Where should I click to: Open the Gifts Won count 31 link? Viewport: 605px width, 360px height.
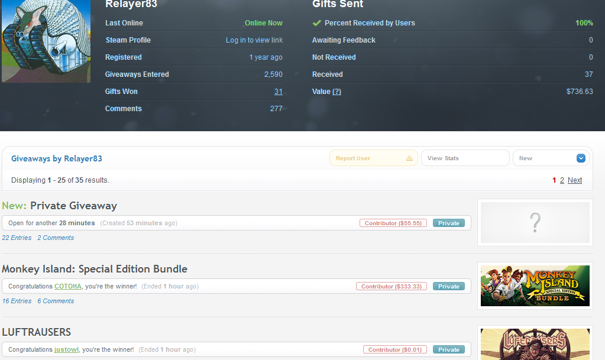[x=278, y=92]
